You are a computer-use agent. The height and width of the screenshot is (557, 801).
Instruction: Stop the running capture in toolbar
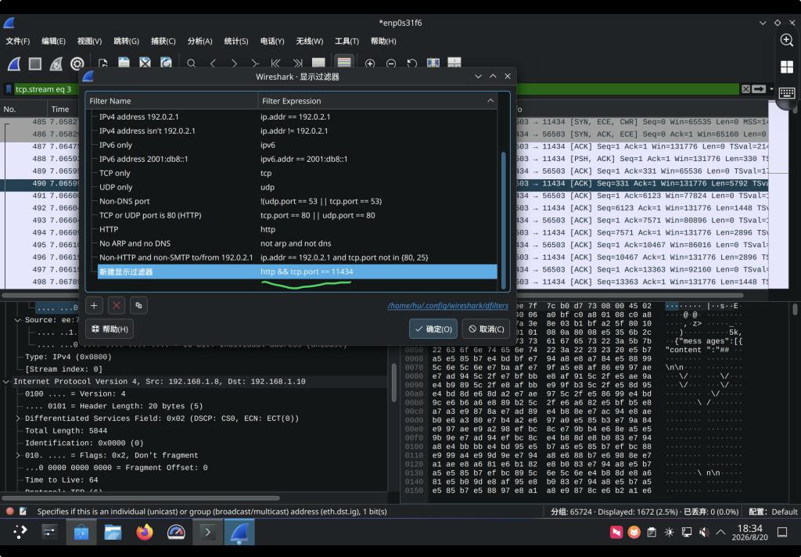click(x=34, y=63)
